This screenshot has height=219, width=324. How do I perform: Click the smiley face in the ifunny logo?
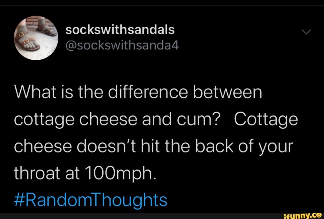[318, 215]
